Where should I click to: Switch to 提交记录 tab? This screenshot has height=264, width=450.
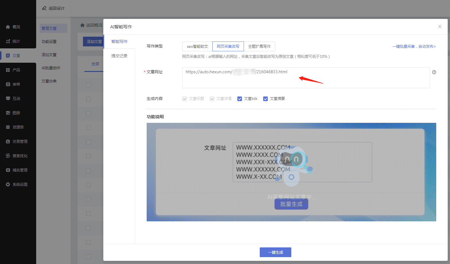[119, 56]
